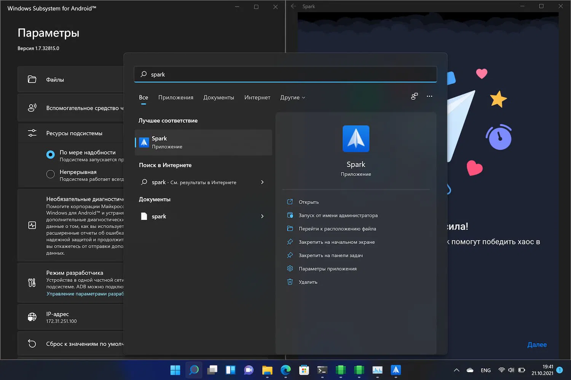This screenshot has height=380, width=571.
Task: Choose Перейти к расположению файла
Action: (x=337, y=228)
